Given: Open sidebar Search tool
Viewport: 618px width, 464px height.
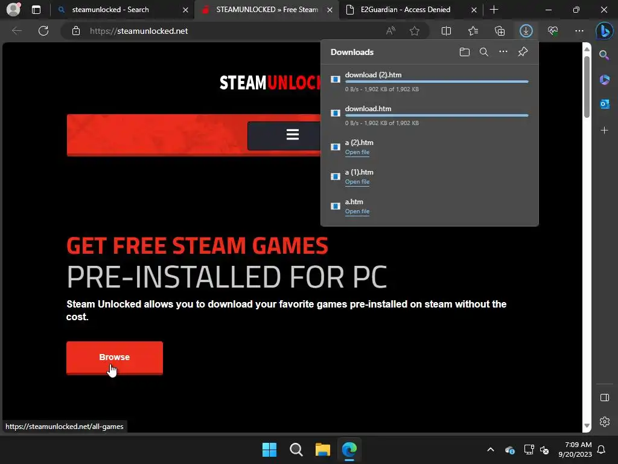Looking at the screenshot, I should (x=604, y=55).
